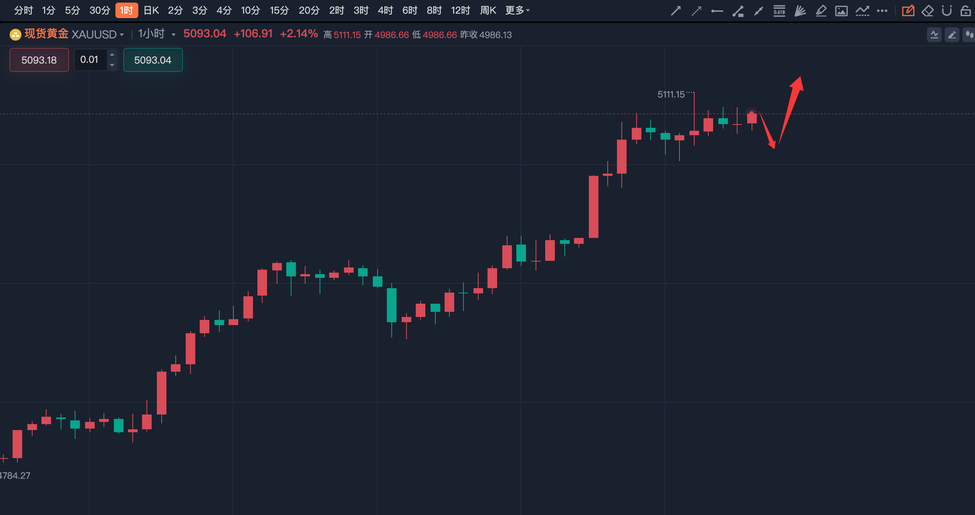Increase lot size with up stepper

[112, 54]
